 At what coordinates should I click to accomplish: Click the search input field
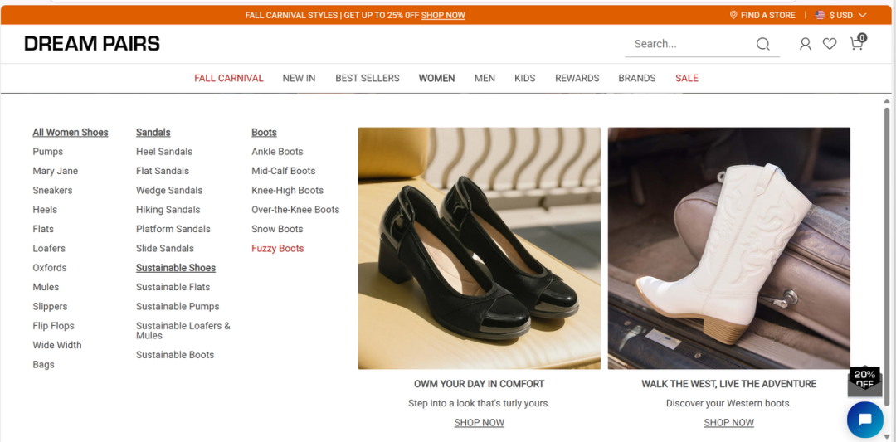(689, 44)
